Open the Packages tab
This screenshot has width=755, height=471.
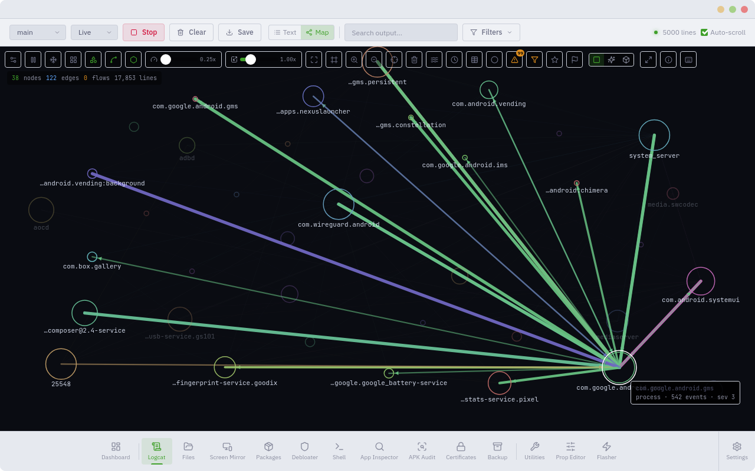pyautogui.click(x=268, y=451)
